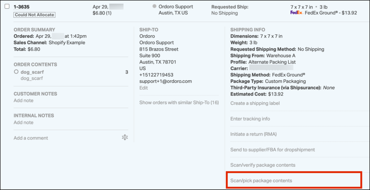Viewport: 370px width, 190px height.
Task: Click Scan/pick package contents
Action: [261, 181]
